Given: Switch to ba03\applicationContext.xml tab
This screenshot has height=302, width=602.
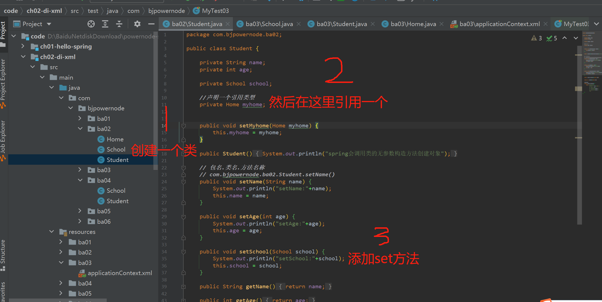Looking at the screenshot, I should tap(499, 24).
